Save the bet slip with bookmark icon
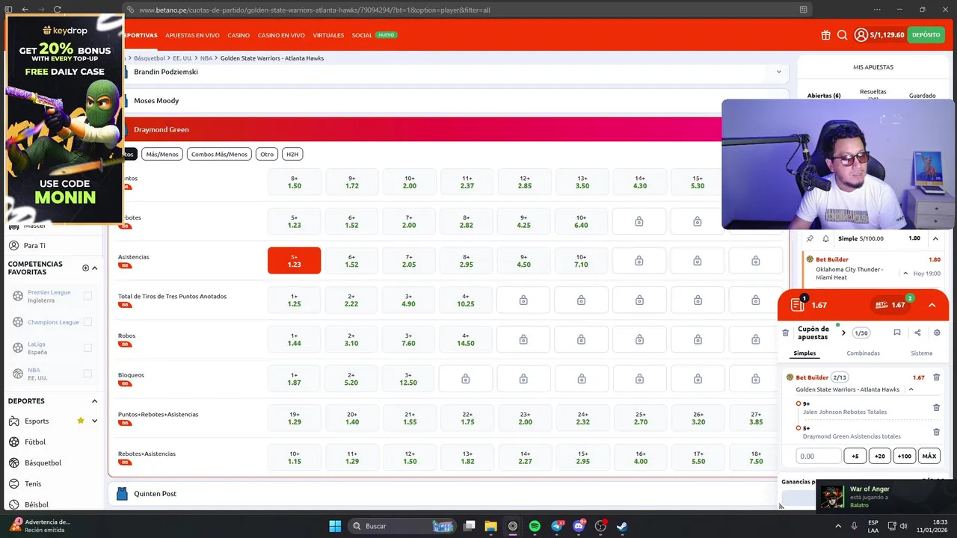957x538 pixels. coord(897,333)
